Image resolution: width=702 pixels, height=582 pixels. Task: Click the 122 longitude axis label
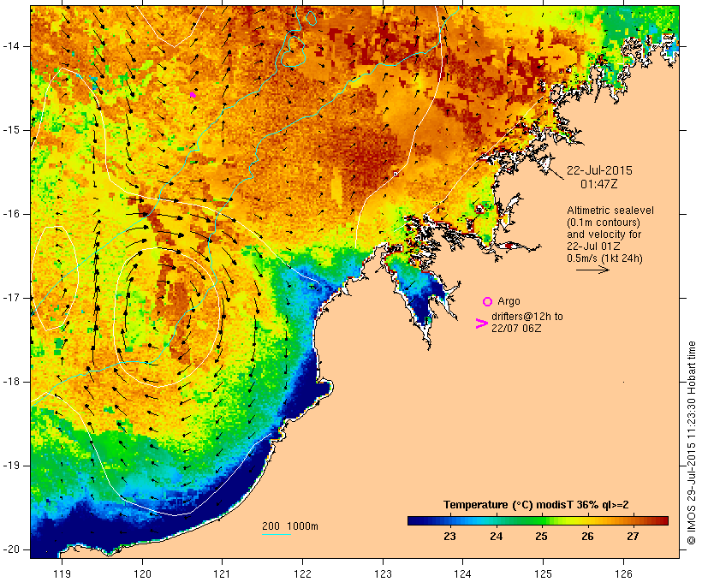(x=303, y=573)
